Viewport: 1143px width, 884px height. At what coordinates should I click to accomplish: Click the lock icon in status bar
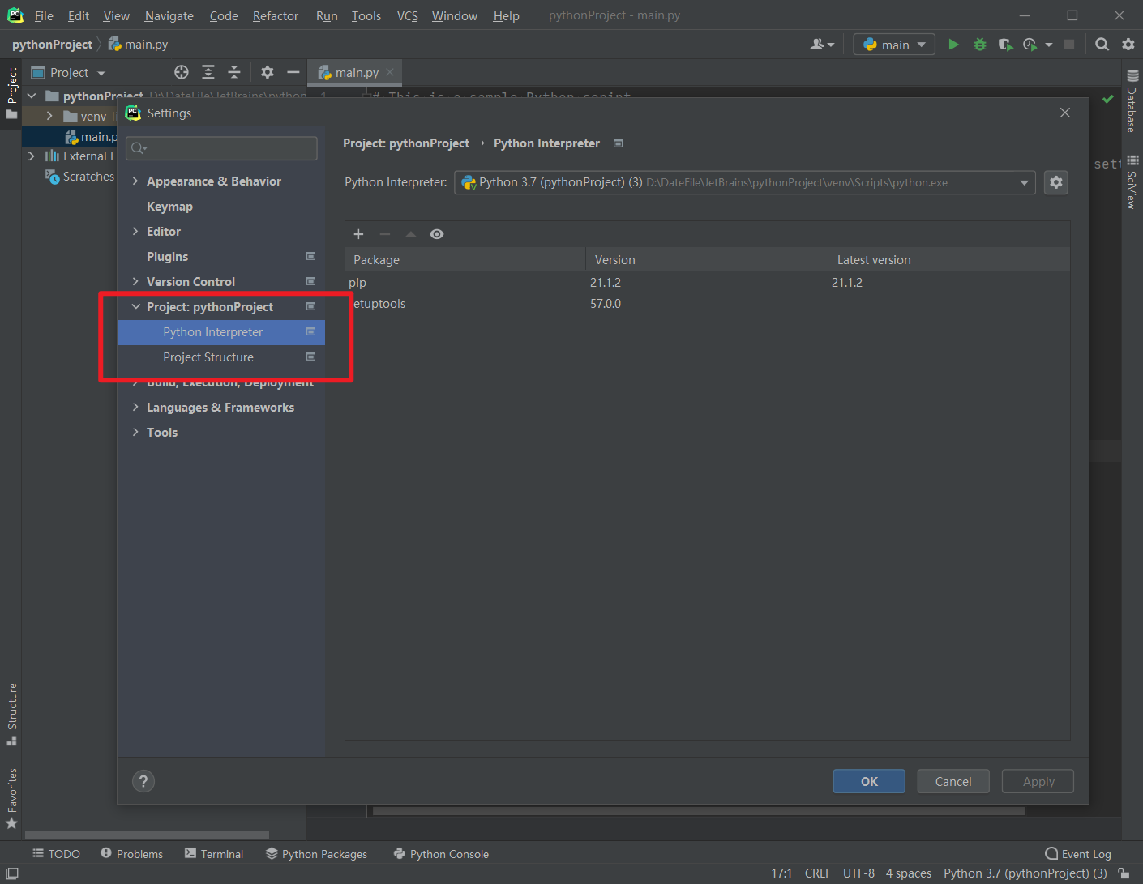[x=1124, y=873]
